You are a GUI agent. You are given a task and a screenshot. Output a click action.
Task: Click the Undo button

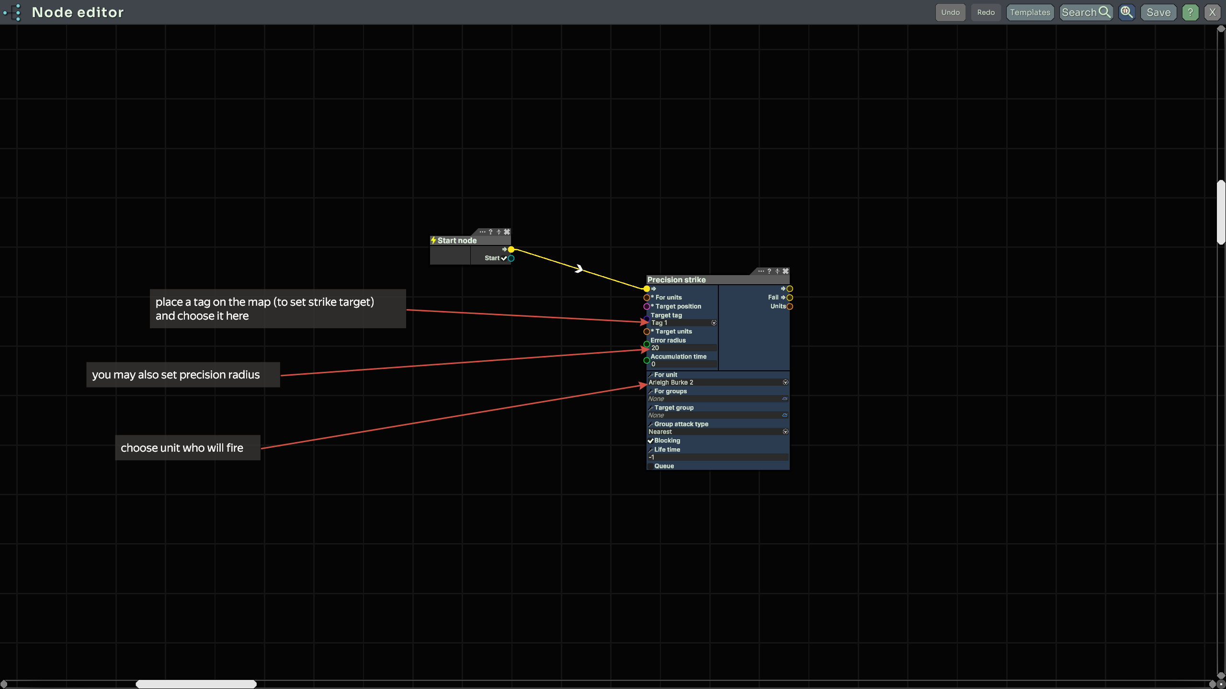pyautogui.click(x=950, y=12)
